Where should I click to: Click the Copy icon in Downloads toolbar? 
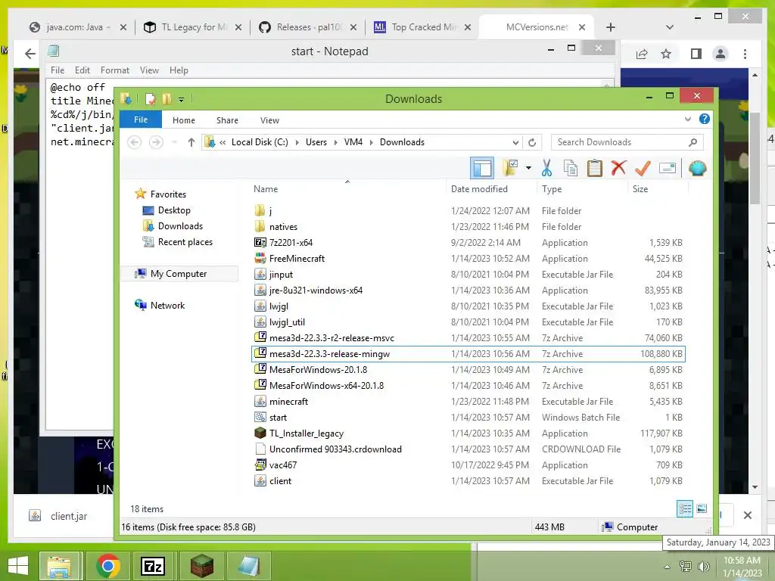571,169
